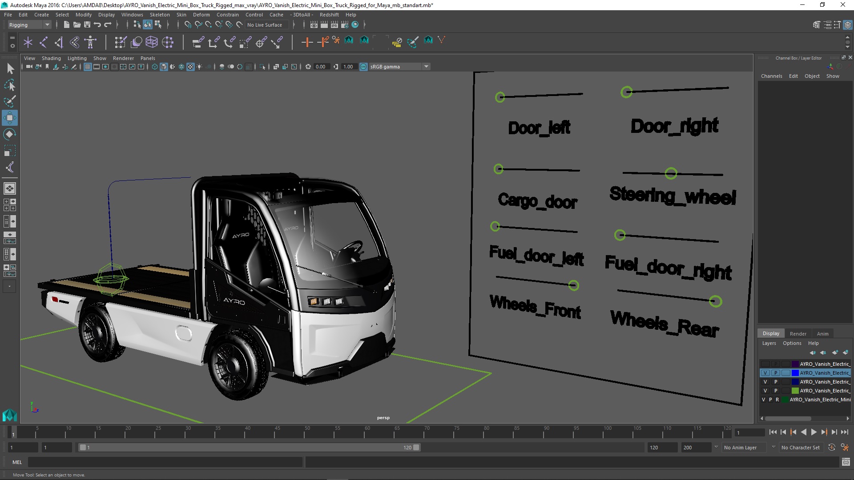Open the Shading viewport menu
The image size is (854, 480).
(51, 58)
